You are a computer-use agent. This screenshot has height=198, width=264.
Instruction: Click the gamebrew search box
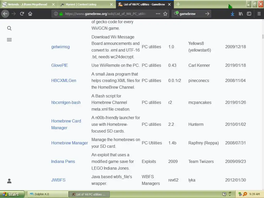[x=191, y=14]
